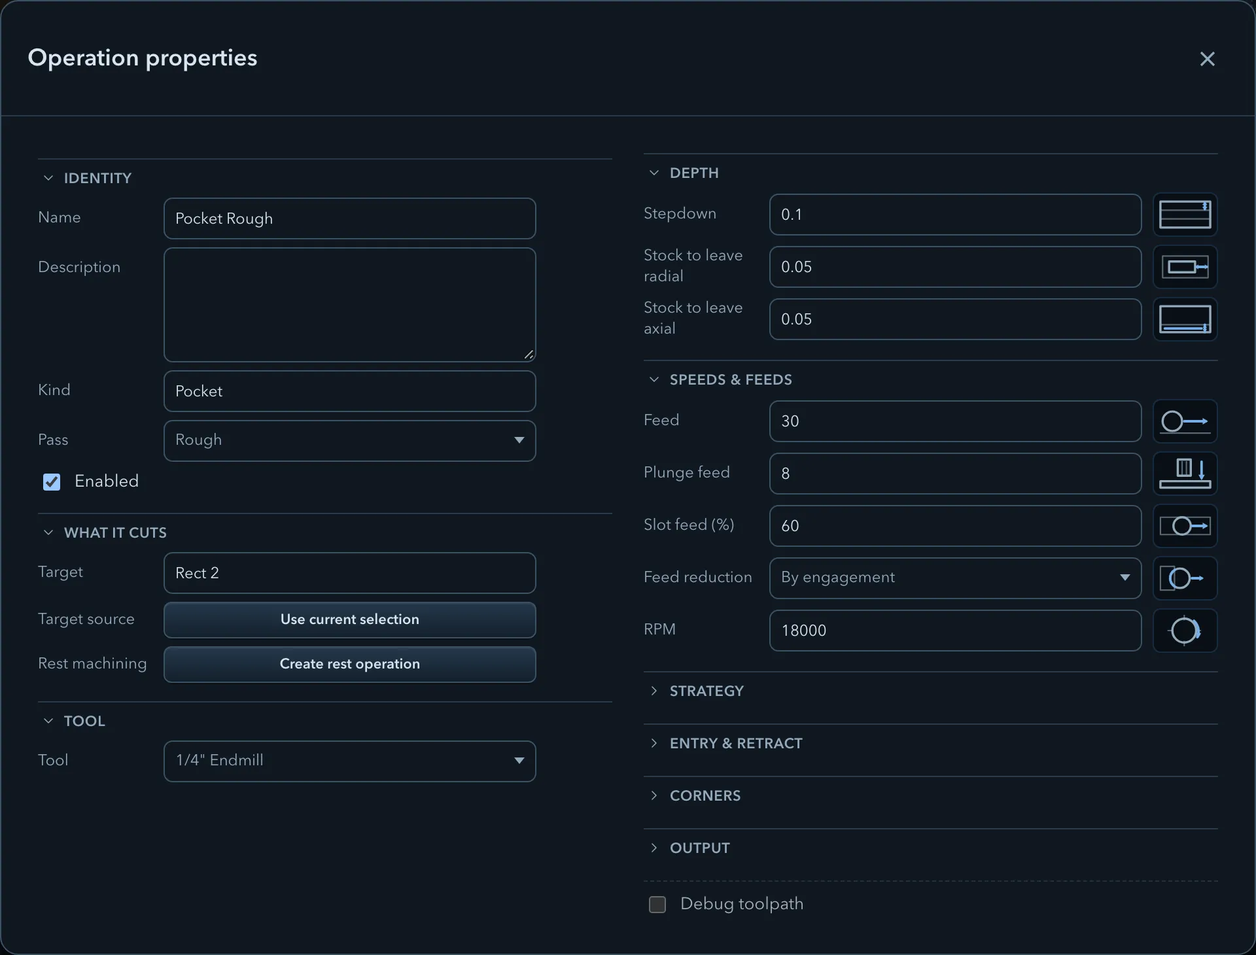The height and width of the screenshot is (955, 1256).
Task: Click the Slot feed field with 60
Action: 955,526
